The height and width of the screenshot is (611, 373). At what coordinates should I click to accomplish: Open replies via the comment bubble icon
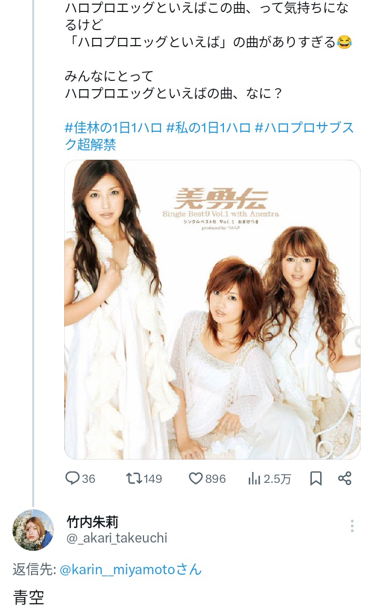(72, 478)
